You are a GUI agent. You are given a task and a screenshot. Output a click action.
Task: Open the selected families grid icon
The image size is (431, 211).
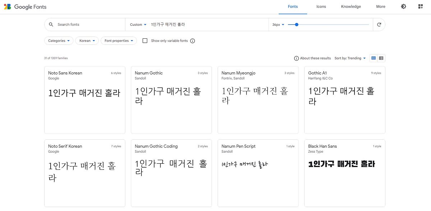[421, 6]
